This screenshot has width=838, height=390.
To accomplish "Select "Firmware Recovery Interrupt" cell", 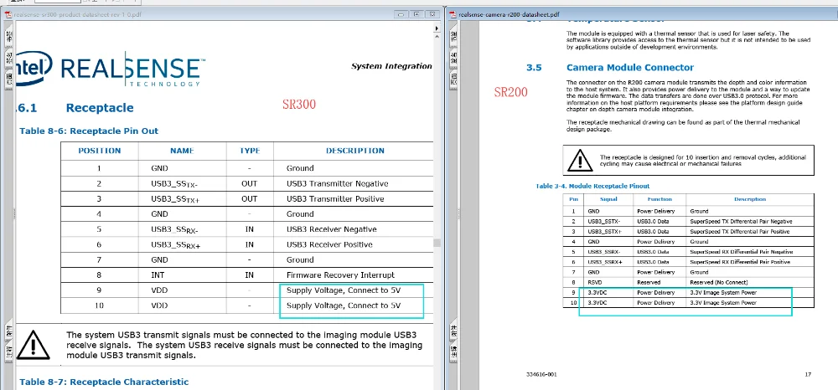I will (340, 275).
